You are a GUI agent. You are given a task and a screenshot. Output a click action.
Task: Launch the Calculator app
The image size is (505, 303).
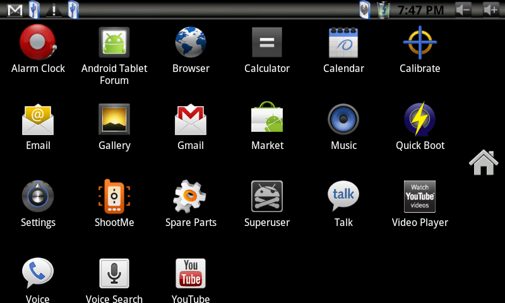(267, 42)
